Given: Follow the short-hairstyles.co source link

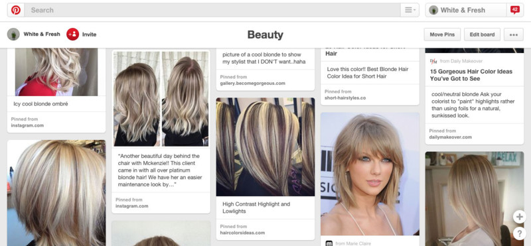Looking at the screenshot, I should pyautogui.click(x=345, y=97).
